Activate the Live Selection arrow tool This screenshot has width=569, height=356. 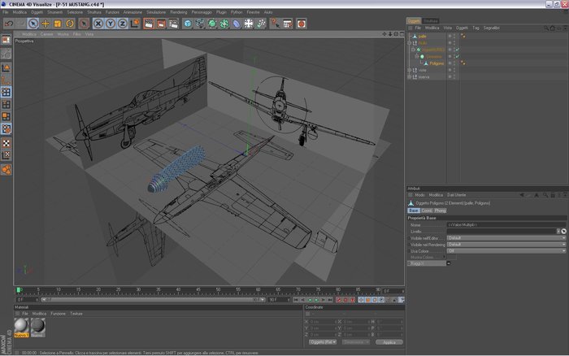point(33,24)
